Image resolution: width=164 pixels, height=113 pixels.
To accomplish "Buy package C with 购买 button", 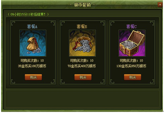I will point(133,77).
